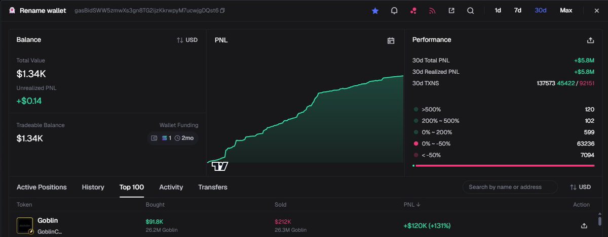Select the Top 100 tab
The width and height of the screenshot is (608, 237).
point(132,187)
